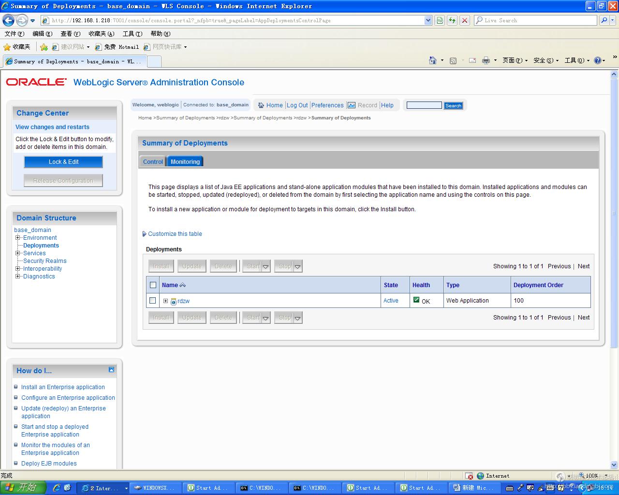The height and width of the screenshot is (495, 619).
Task: Expand the Environment tree node
Action: pos(18,238)
